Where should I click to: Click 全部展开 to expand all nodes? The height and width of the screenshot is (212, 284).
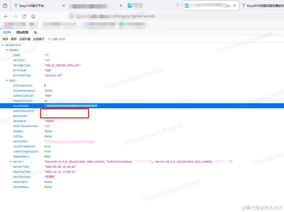(x=39, y=39)
